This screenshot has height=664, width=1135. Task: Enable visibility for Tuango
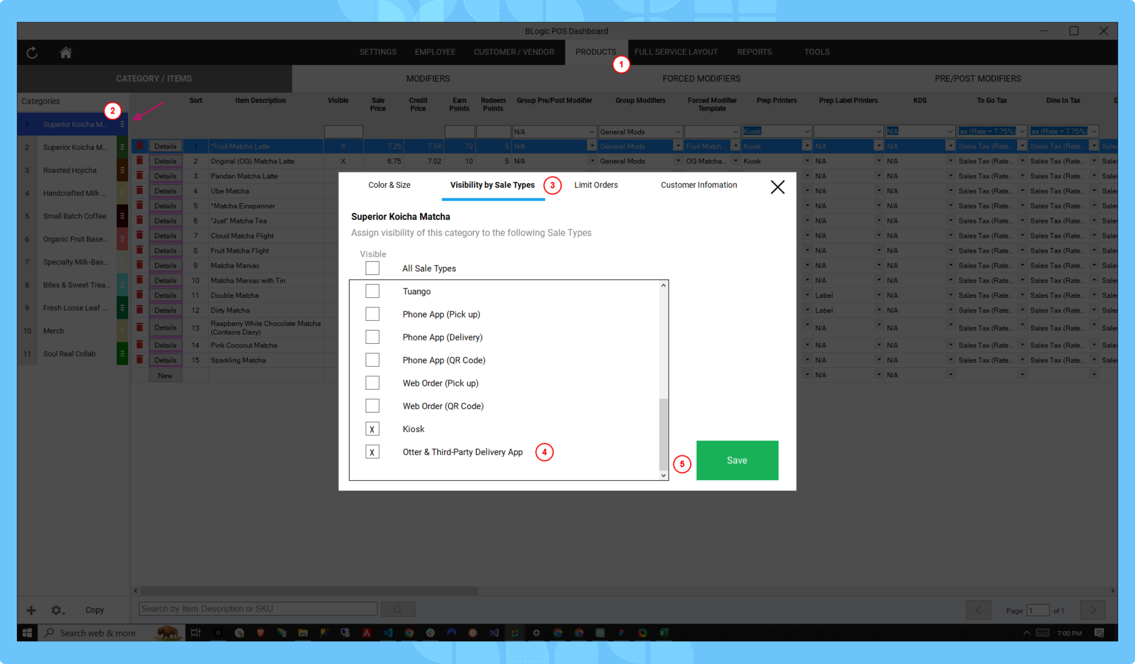coord(372,291)
